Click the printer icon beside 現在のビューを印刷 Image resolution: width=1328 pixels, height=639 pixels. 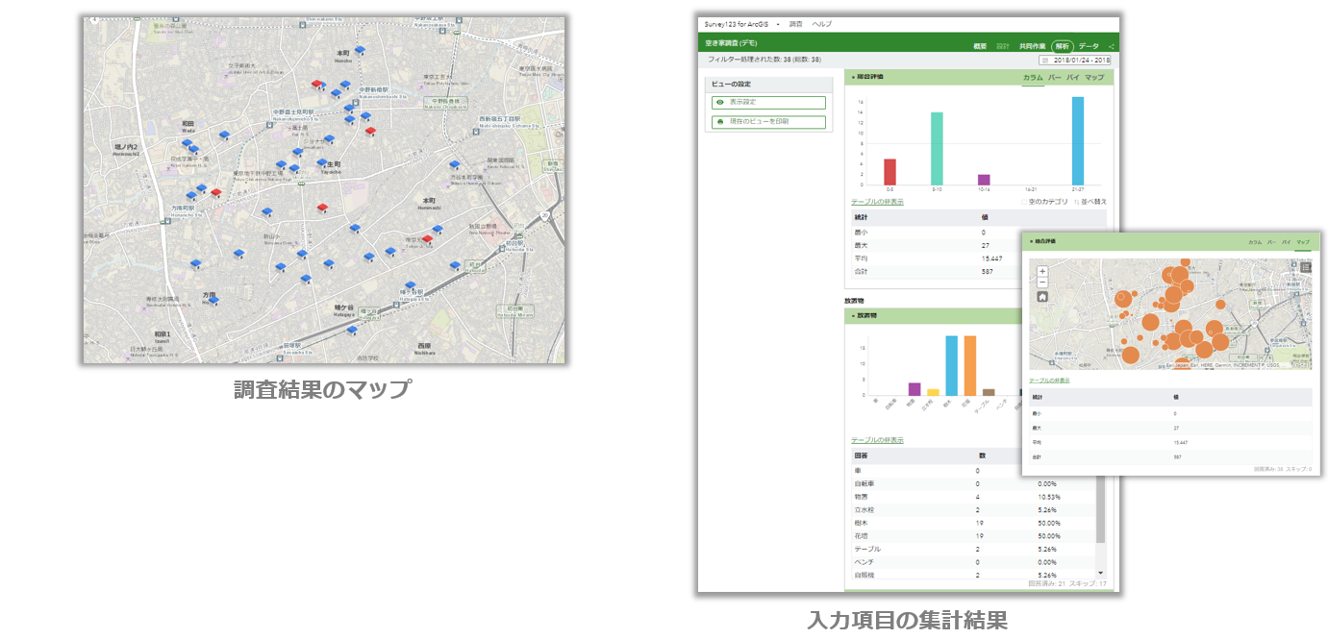coord(718,121)
